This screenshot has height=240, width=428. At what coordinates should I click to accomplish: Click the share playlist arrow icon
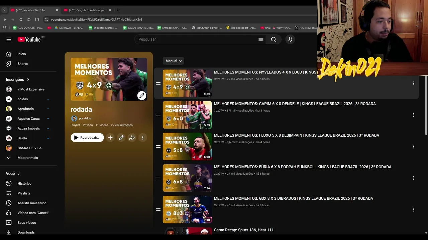[x=132, y=138]
